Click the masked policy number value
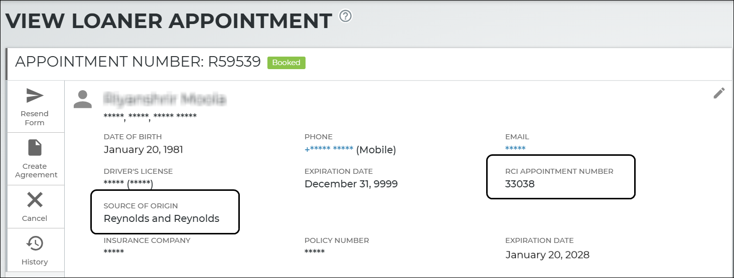Image resolution: width=734 pixels, height=278 pixels. click(314, 251)
